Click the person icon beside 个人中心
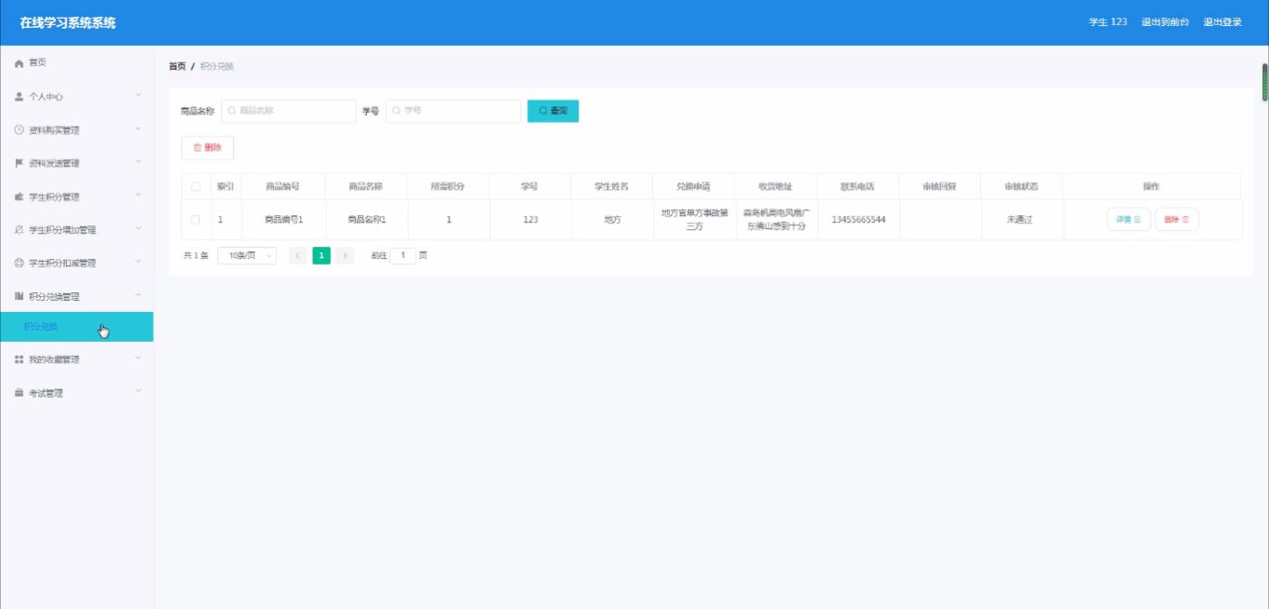 pos(19,97)
